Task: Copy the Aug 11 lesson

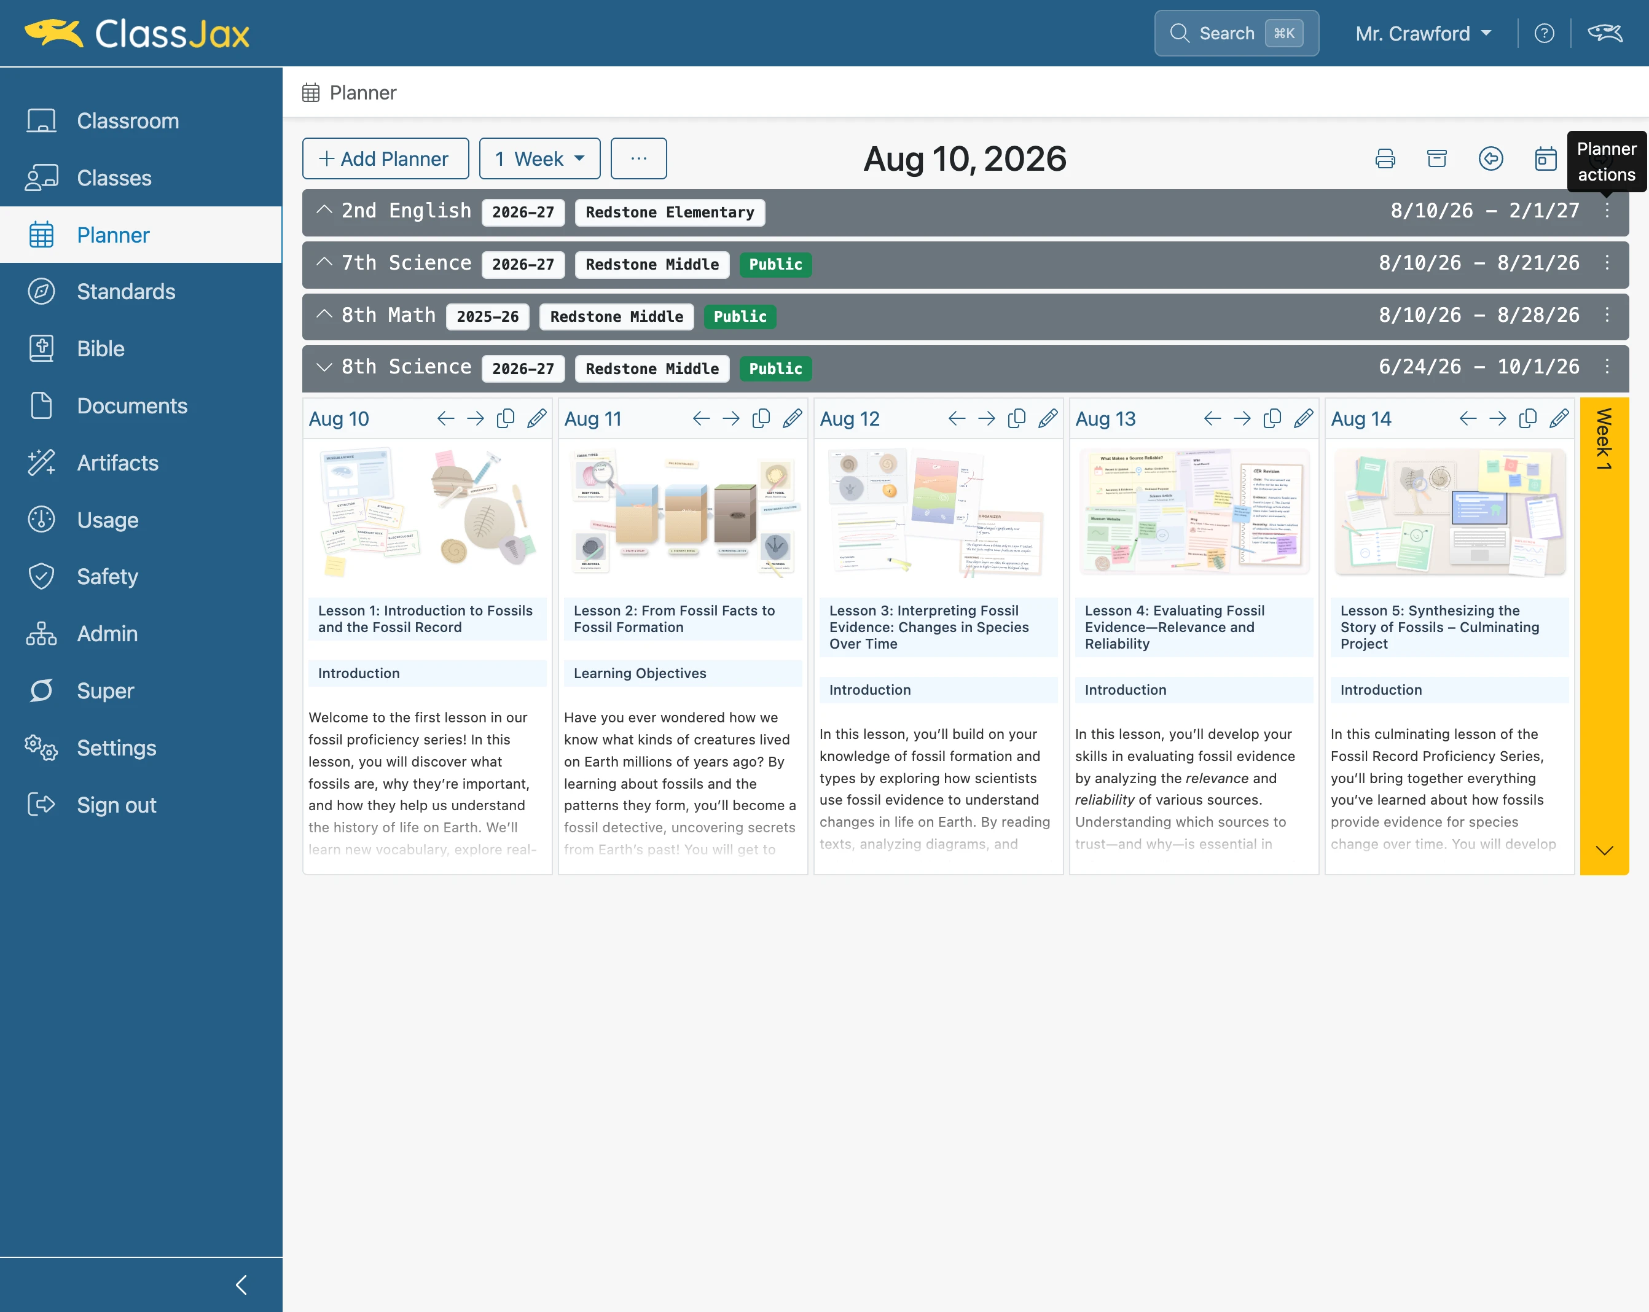Action: point(761,419)
